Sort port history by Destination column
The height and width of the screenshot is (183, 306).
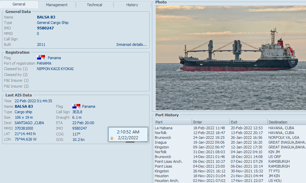tap(286, 122)
